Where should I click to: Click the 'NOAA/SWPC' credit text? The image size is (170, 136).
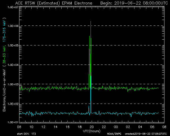coord(113,134)
